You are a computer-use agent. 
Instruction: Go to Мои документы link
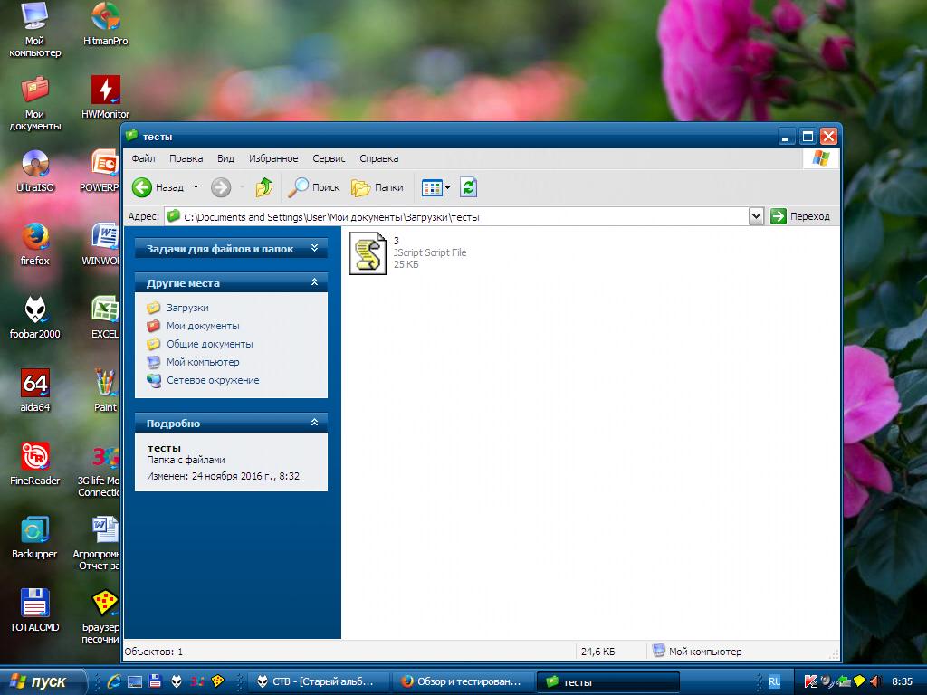click(x=203, y=326)
